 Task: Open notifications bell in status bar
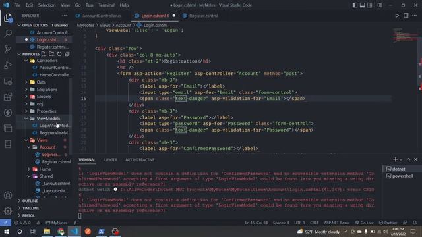click(415, 223)
